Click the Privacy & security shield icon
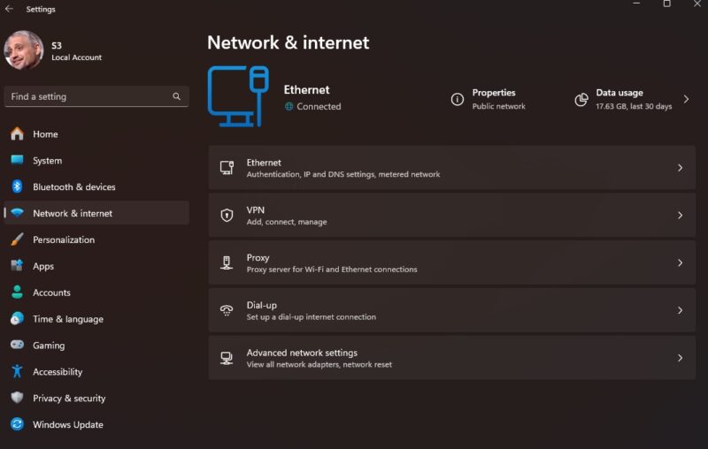The width and height of the screenshot is (708, 449). 17,399
